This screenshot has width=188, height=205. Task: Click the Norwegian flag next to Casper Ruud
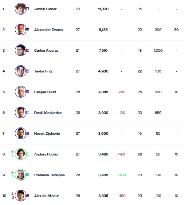[27, 92]
